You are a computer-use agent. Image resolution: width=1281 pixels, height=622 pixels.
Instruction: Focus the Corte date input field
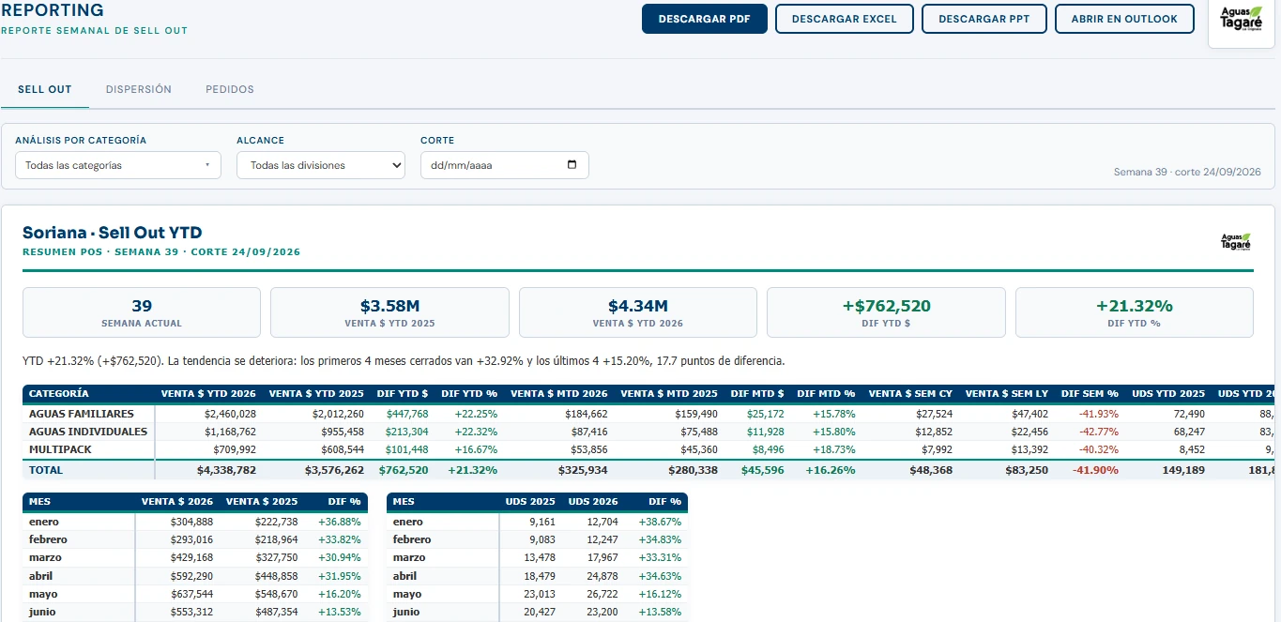coord(505,165)
